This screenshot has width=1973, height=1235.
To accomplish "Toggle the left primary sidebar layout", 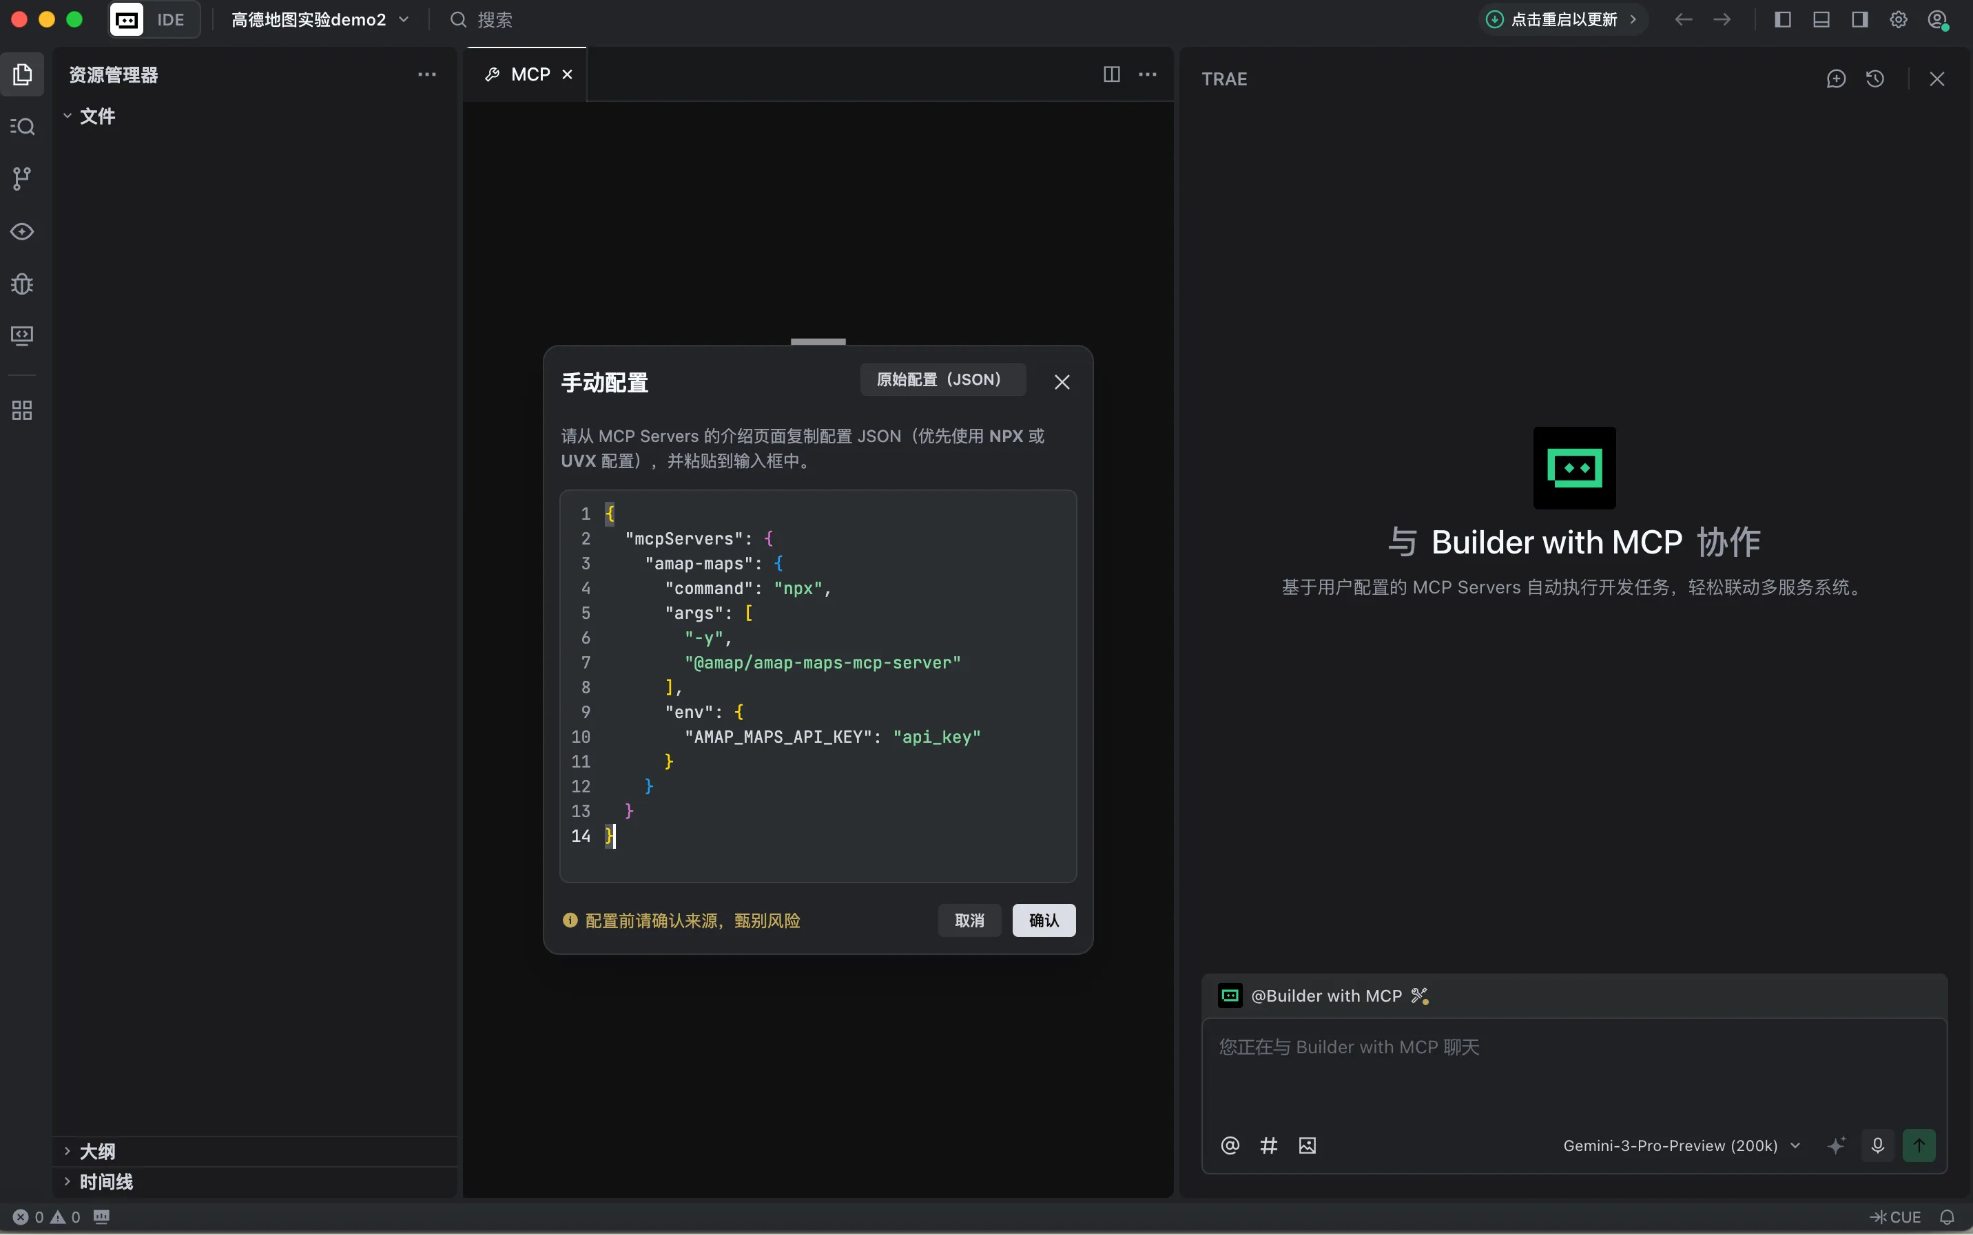I will [x=1783, y=19].
